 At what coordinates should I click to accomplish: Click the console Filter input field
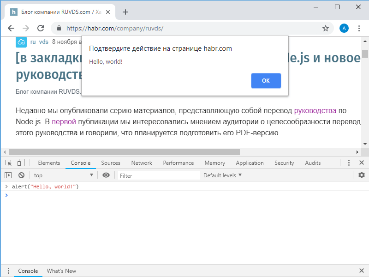(x=159, y=175)
